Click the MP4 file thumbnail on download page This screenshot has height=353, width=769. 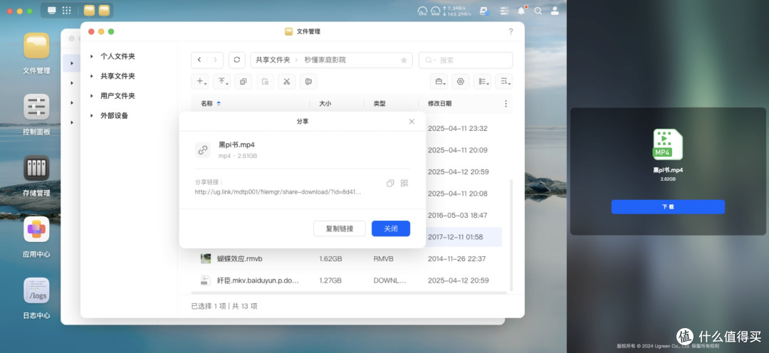[668, 144]
